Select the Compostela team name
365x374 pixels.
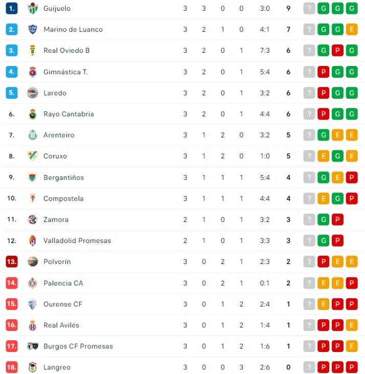point(63,199)
